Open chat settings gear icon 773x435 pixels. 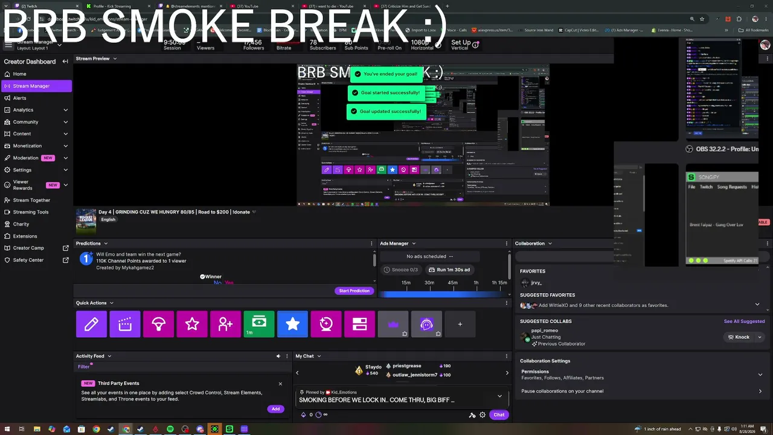[483, 415]
